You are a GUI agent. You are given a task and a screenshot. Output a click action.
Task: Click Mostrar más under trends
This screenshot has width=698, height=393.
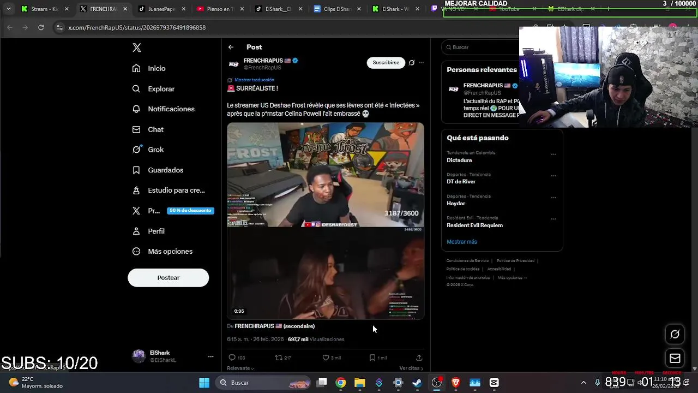pyautogui.click(x=462, y=242)
